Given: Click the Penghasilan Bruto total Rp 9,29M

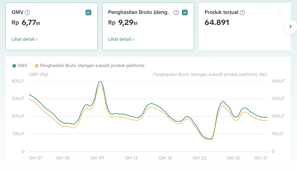Looking at the screenshot, I should coord(123,23).
